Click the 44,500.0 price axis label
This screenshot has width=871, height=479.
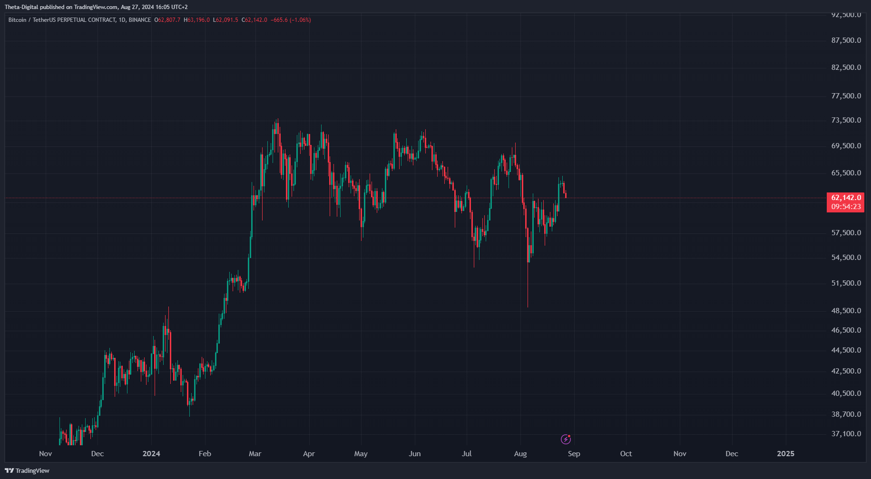pos(846,350)
